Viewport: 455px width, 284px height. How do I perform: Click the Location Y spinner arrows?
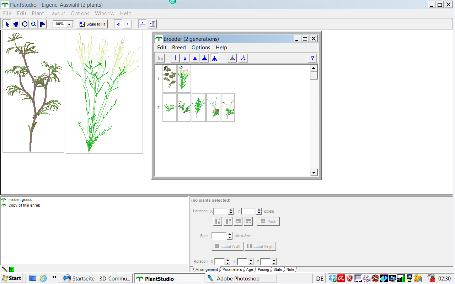point(259,211)
